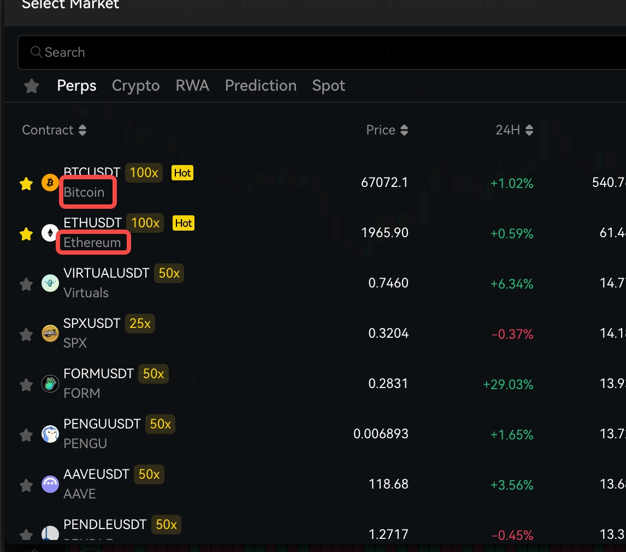Click the AAVE ghost icon
626x552 pixels.
click(50, 484)
